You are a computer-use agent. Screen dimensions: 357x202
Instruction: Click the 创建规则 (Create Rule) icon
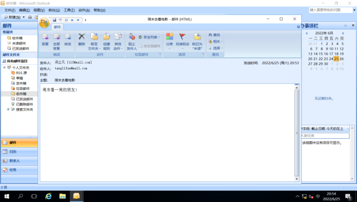click(106, 41)
